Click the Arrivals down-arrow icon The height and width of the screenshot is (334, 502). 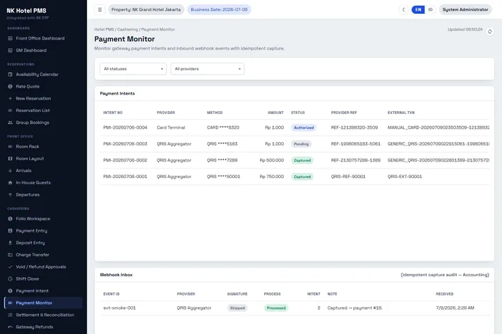point(10,170)
